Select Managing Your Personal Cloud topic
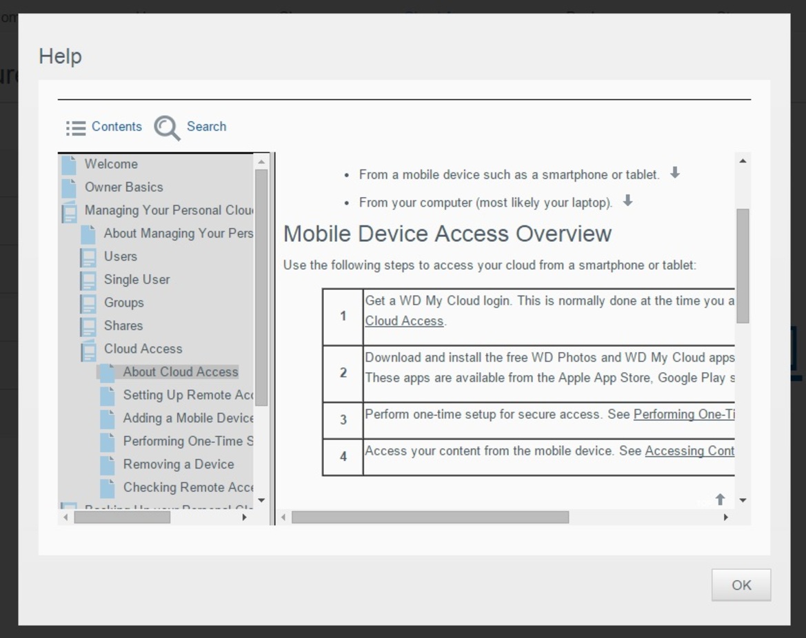The width and height of the screenshot is (806, 638). (169, 210)
